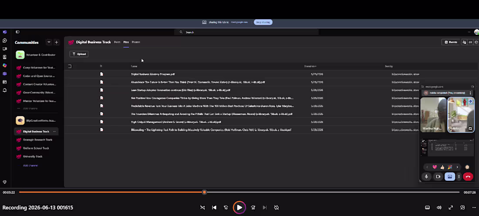Viewport: 479px width, 216px height.
Task: Open more options in media player
Action: click(x=474, y=207)
